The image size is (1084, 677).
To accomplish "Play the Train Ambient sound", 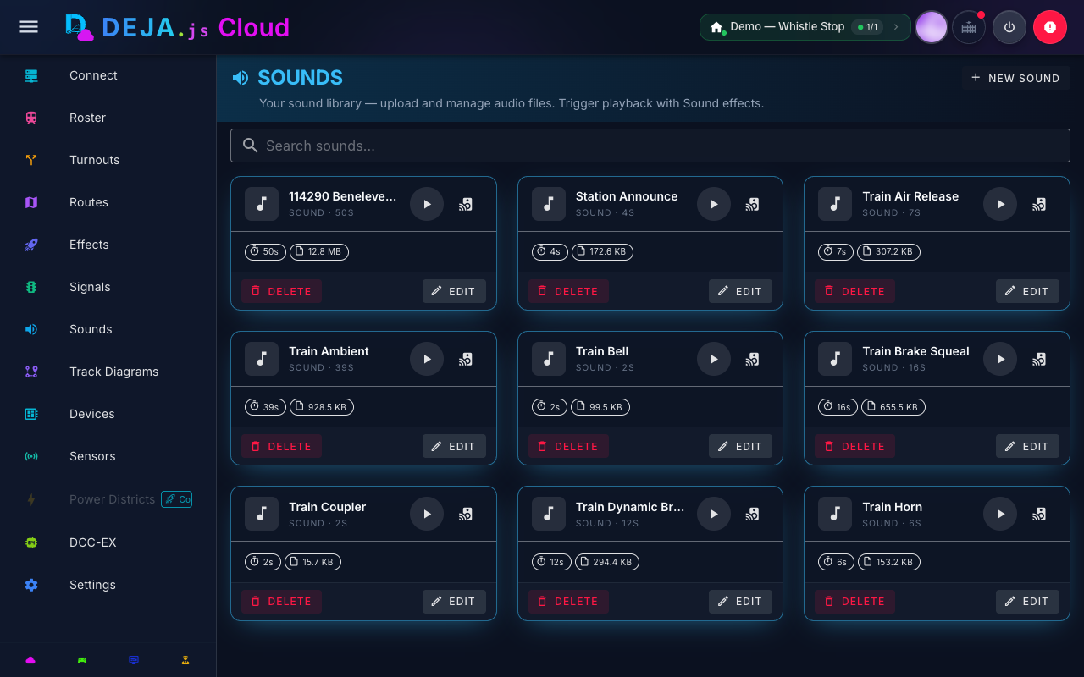I will (x=427, y=359).
